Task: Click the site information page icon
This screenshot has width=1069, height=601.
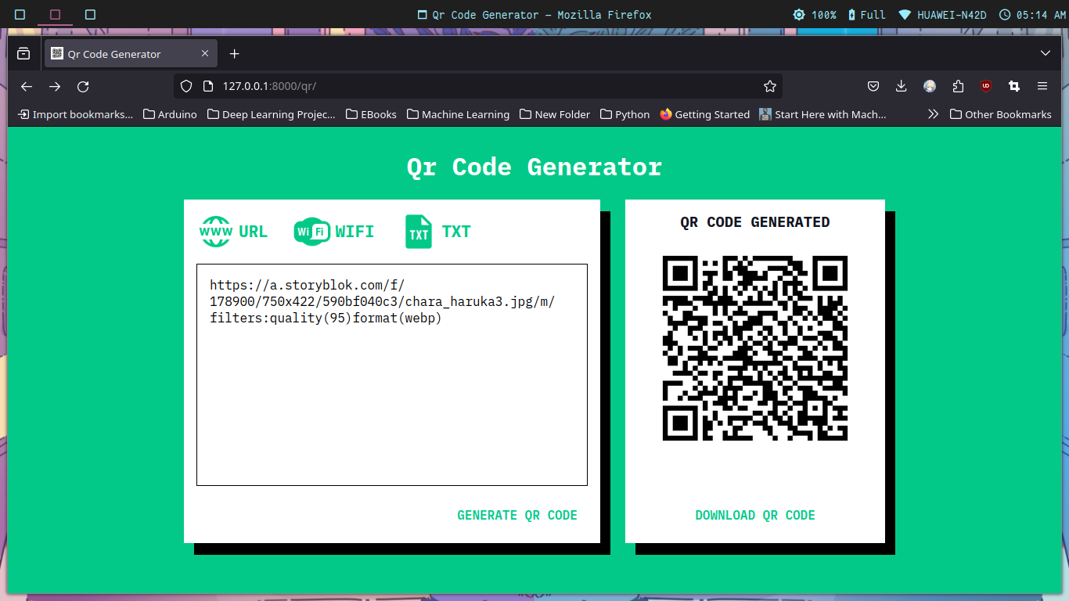Action: click(207, 86)
